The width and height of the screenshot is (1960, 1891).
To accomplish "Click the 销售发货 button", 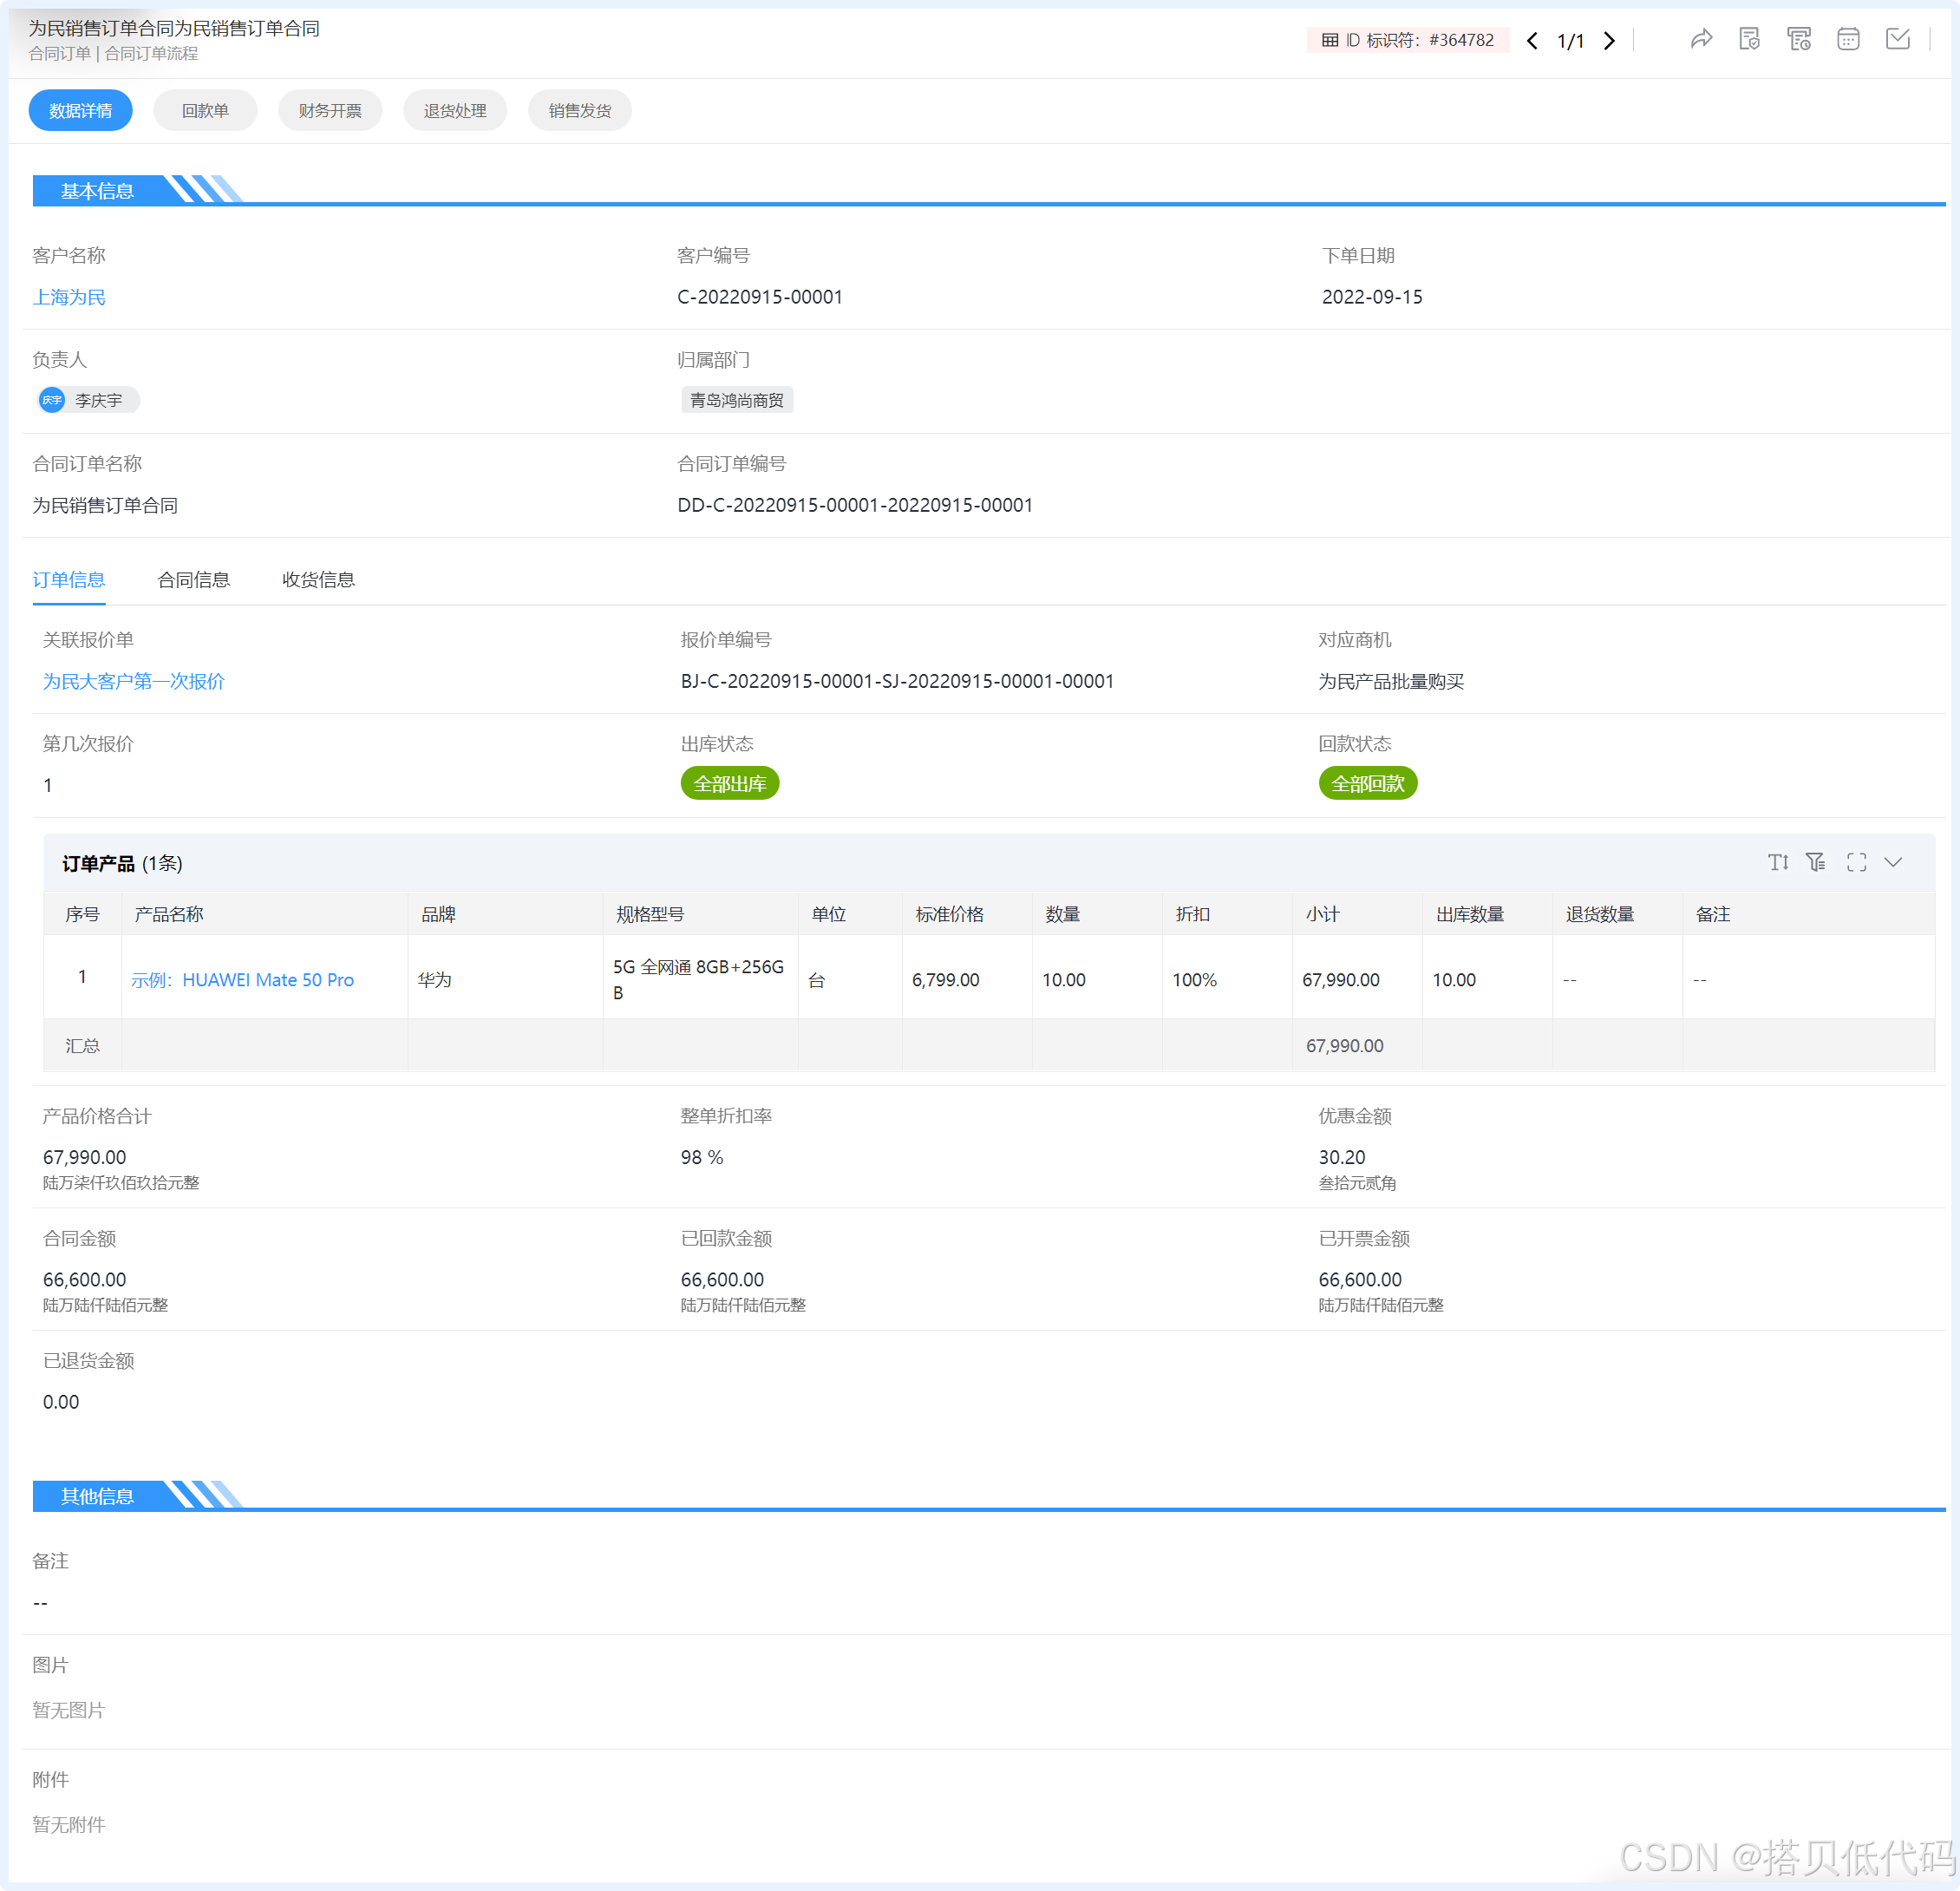I will [x=579, y=110].
